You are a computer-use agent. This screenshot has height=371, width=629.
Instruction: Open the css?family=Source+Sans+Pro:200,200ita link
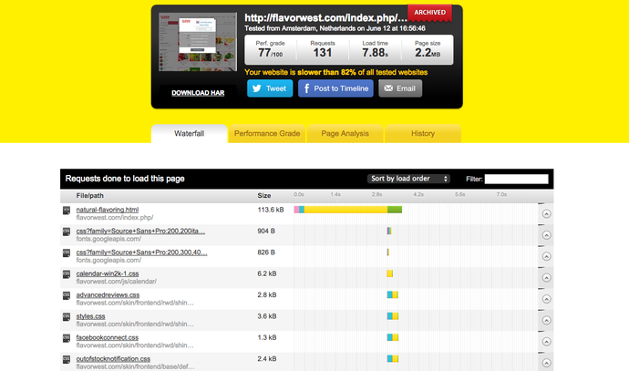tap(140, 231)
